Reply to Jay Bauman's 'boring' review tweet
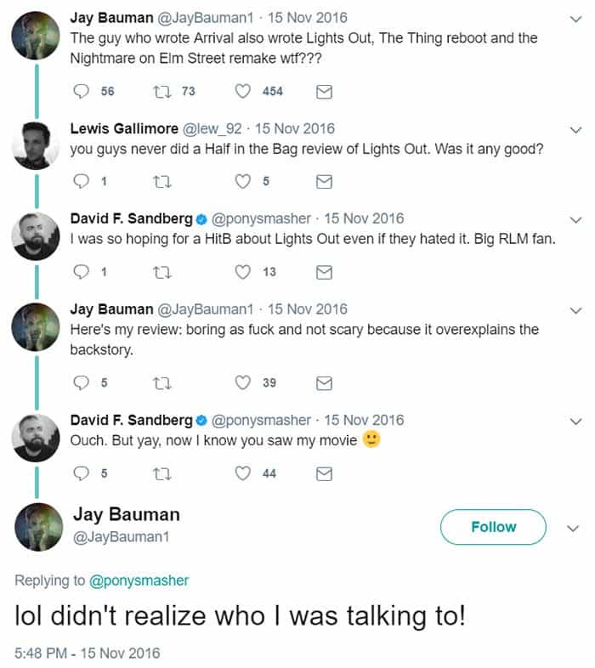Screen dimensions: 595x668 (82, 382)
